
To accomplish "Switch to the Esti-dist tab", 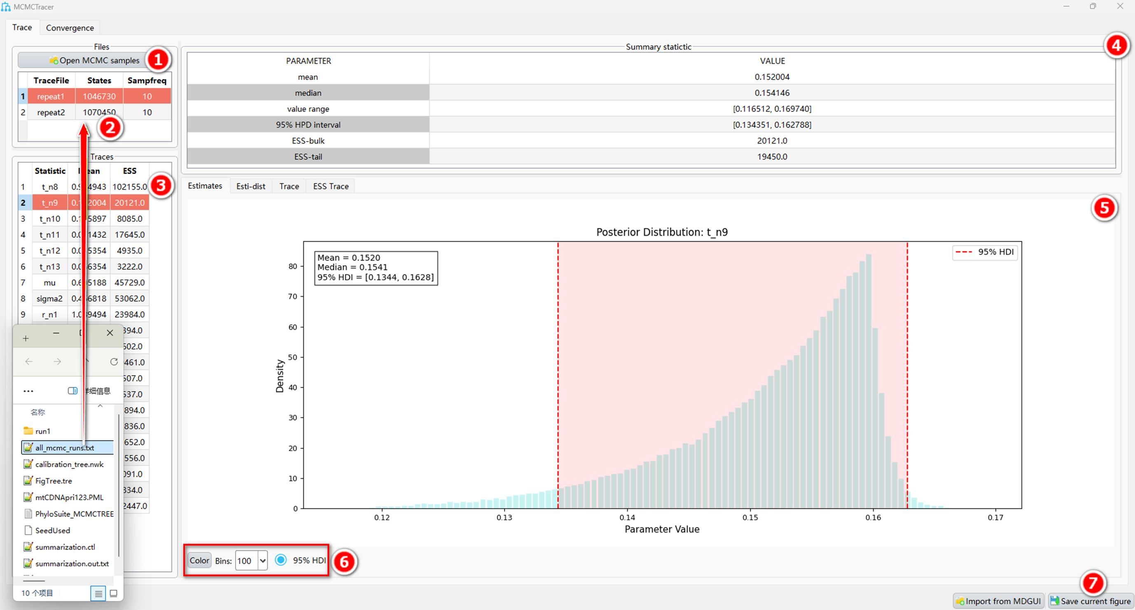I will pos(251,186).
